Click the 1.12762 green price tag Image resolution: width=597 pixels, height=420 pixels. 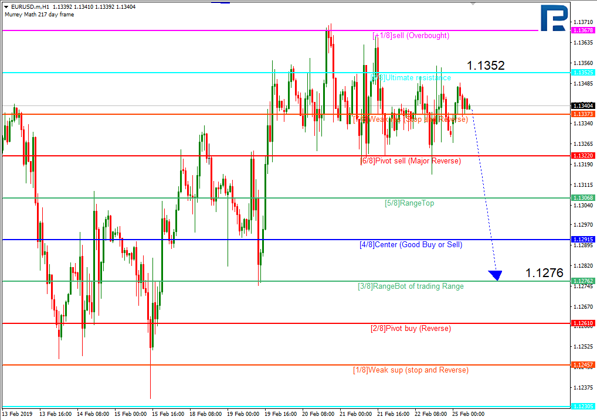(x=584, y=281)
